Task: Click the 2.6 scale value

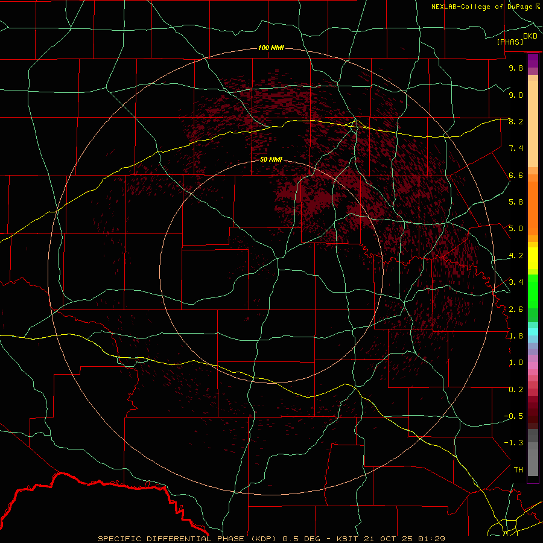Action: click(x=516, y=310)
